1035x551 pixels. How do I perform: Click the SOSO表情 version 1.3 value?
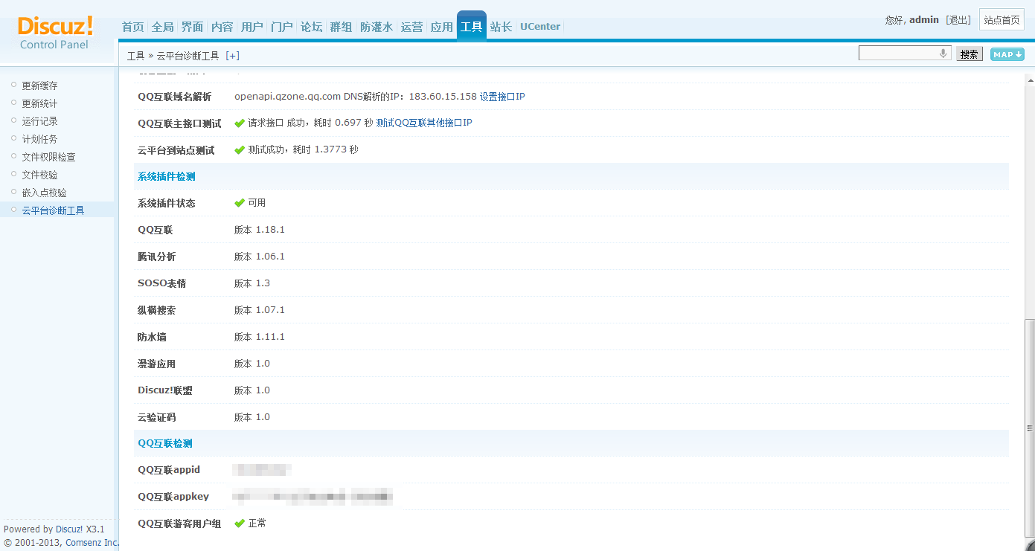pos(252,283)
